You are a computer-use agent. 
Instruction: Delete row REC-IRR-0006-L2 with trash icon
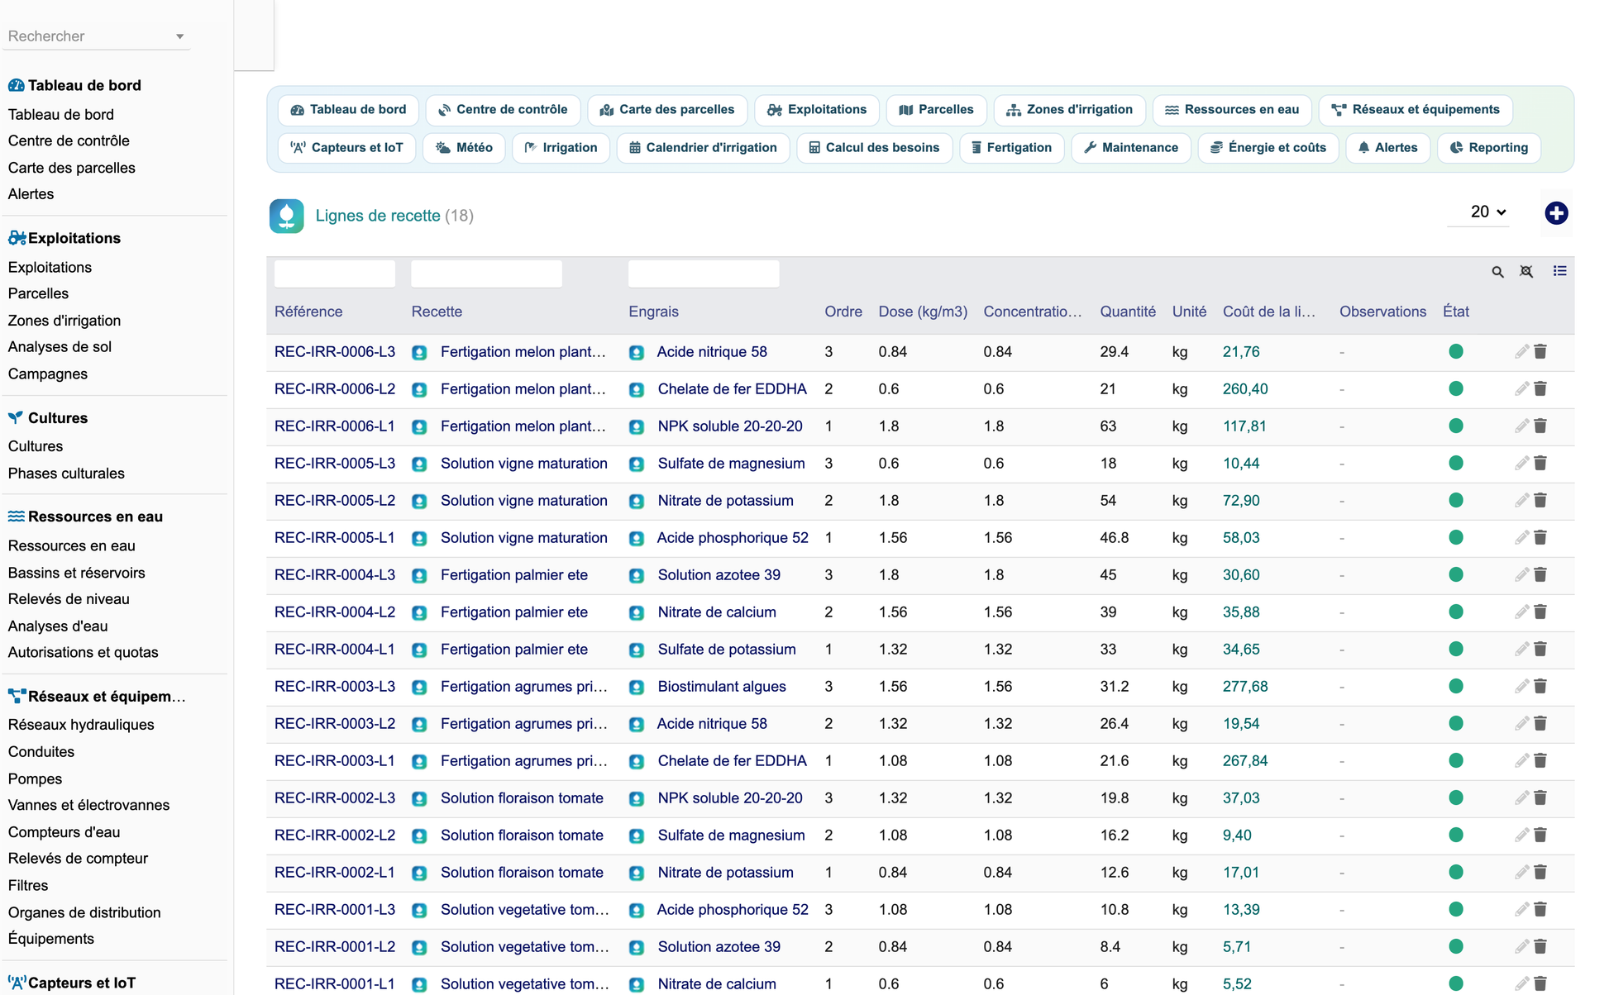click(1540, 389)
